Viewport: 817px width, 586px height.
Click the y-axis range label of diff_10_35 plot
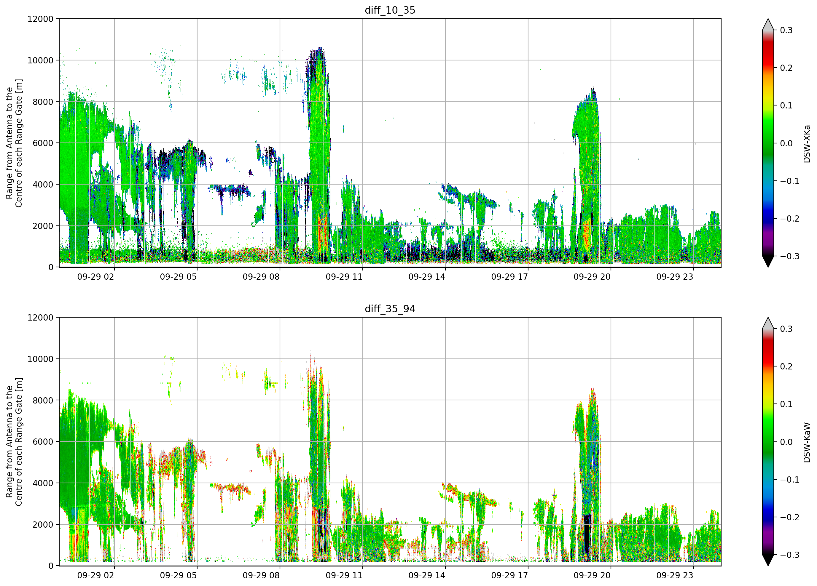pos(14,143)
